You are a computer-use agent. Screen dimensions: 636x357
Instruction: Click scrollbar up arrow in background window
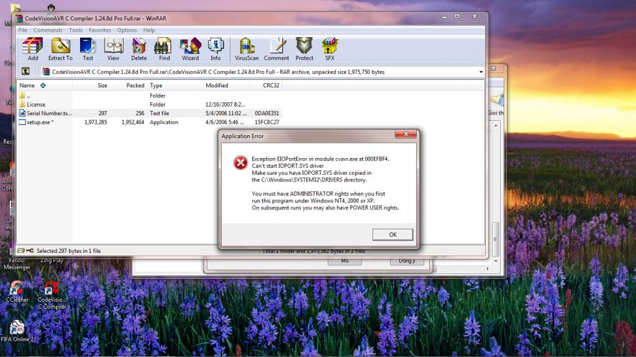tap(496, 125)
